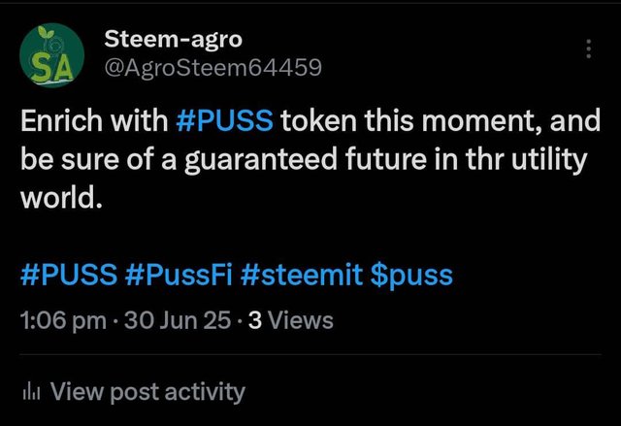Click the tweet text 'guaranteed future'
Viewport: 621px width, 426px height.
coord(306,159)
